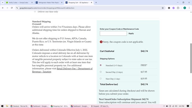192x108 pixels.
Task: Click Next SmartOrder Subscription Shipment text
Action: [x=124, y=99]
